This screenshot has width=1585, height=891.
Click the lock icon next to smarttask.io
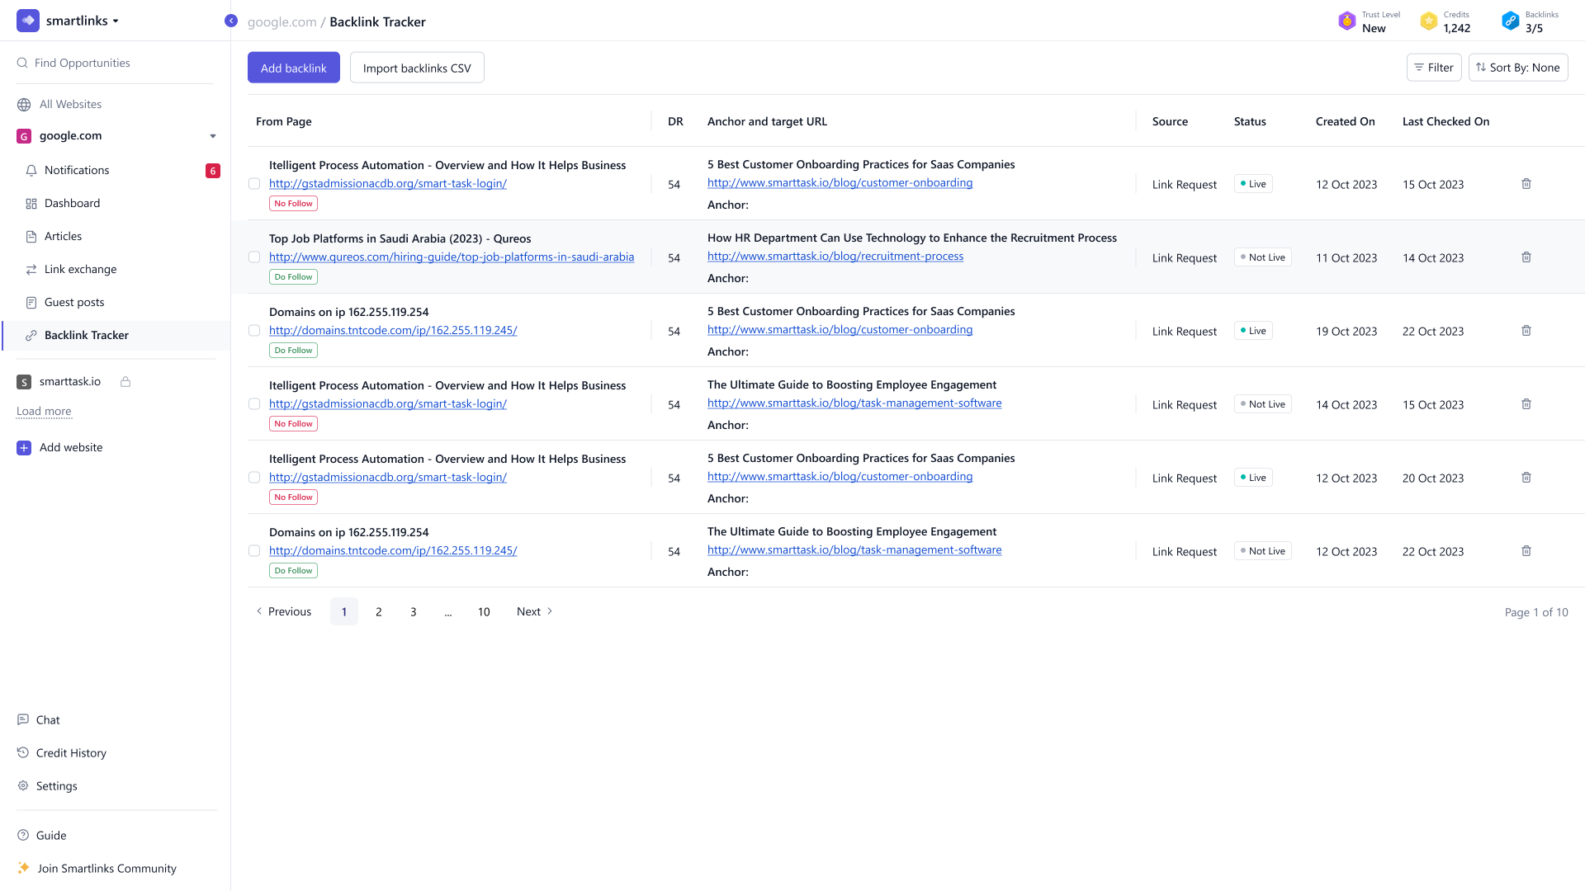pyautogui.click(x=125, y=382)
